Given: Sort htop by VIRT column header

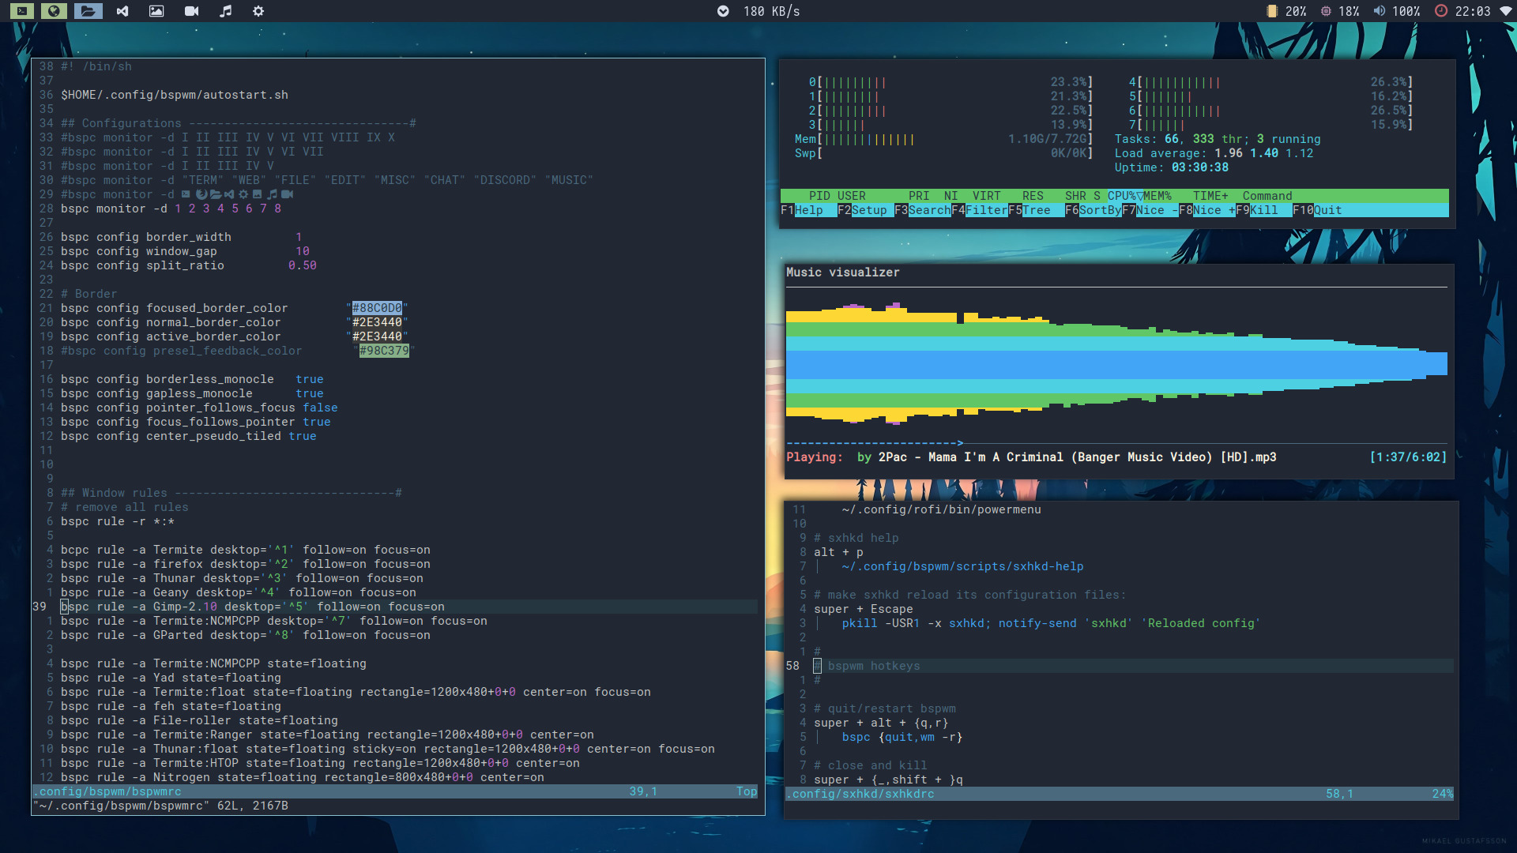Looking at the screenshot, I should [986, 196].
